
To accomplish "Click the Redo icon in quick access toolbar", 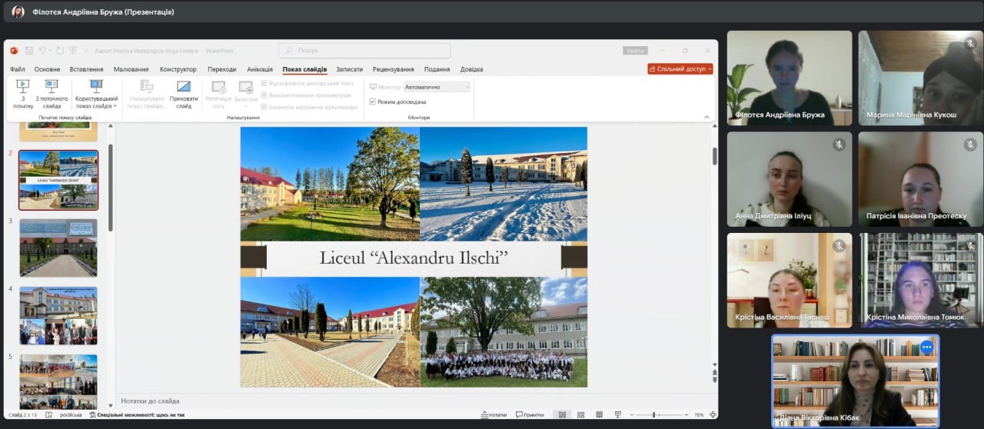I will [x=59, y=51].
